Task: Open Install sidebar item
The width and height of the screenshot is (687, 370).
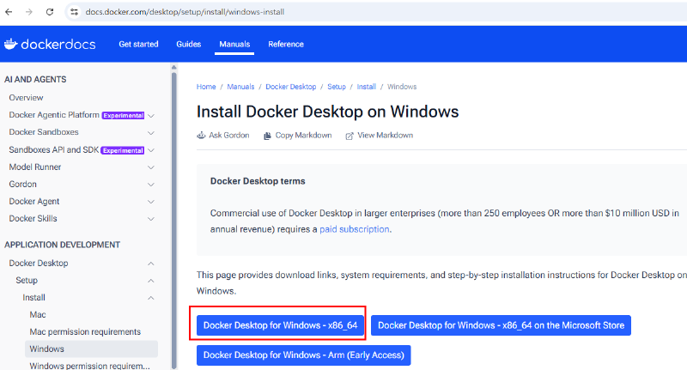Action: tap(33, 297)
